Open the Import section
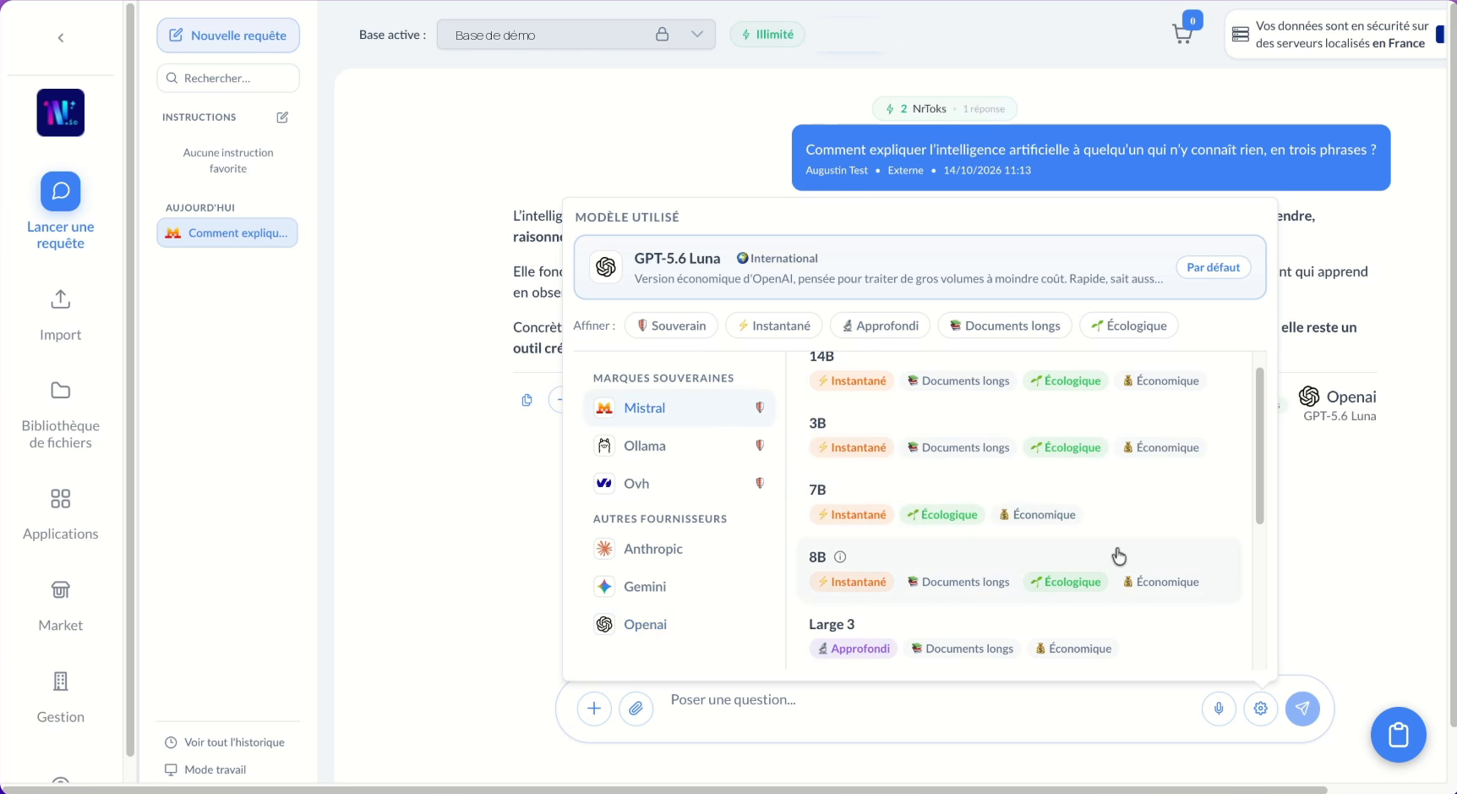Screen dimensions: 1457x794 tap(61, 315)
